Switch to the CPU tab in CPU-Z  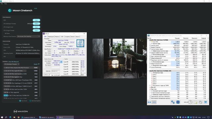(45, 37)
